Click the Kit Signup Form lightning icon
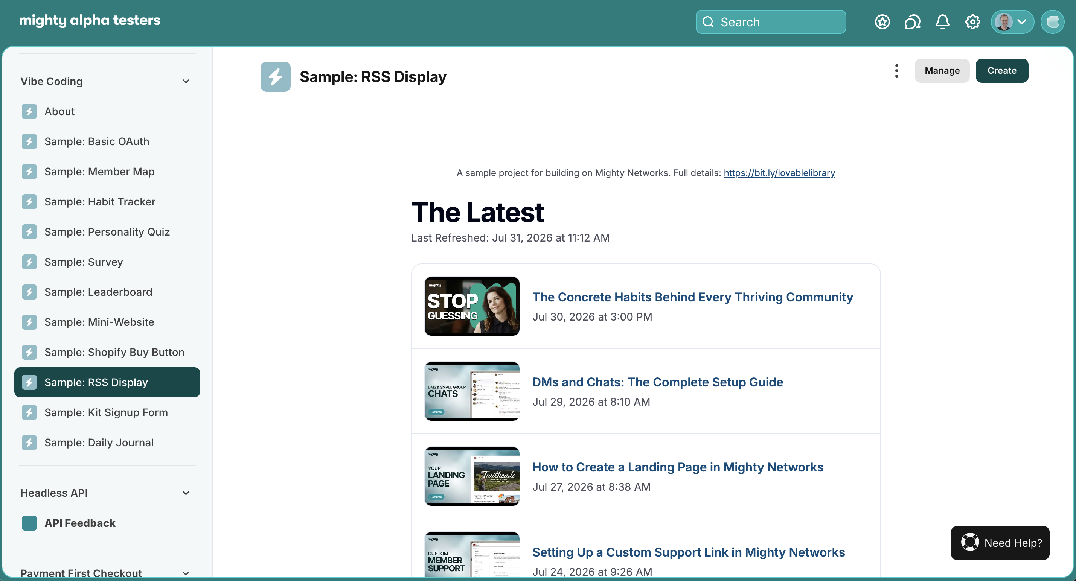This screenshot has width=1076, height=581. (x=29, y=412)
